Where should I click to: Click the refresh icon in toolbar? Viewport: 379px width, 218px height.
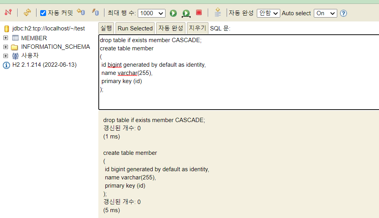pos(27,12)
